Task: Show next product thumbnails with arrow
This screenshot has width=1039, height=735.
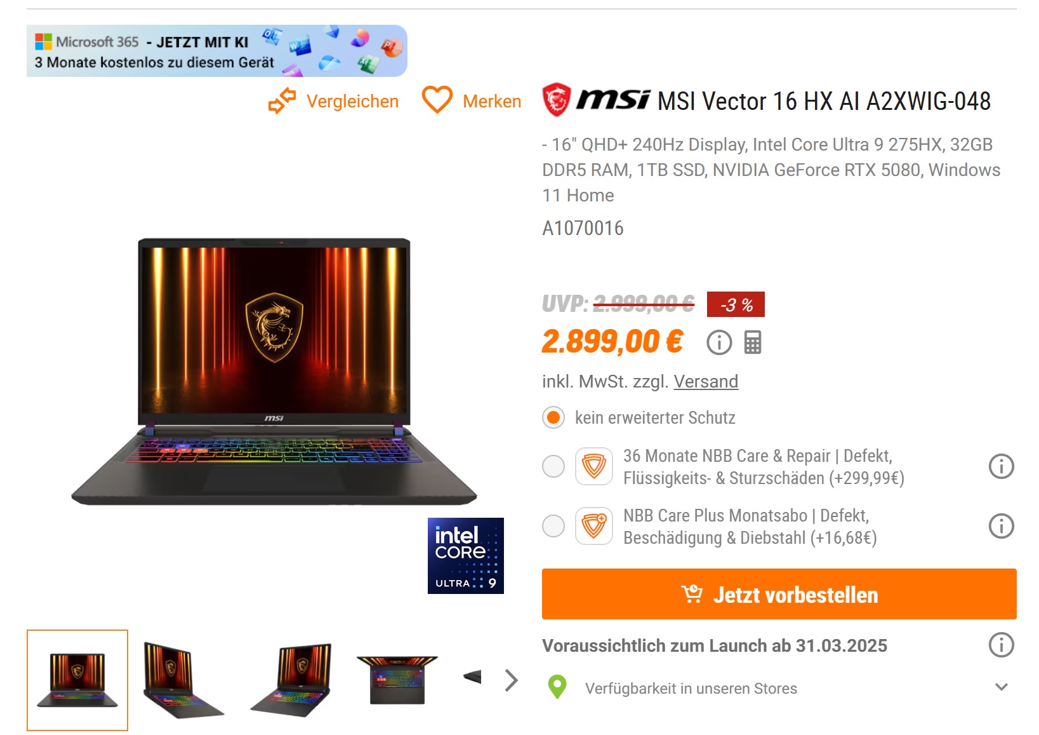Action: point(511,680)
